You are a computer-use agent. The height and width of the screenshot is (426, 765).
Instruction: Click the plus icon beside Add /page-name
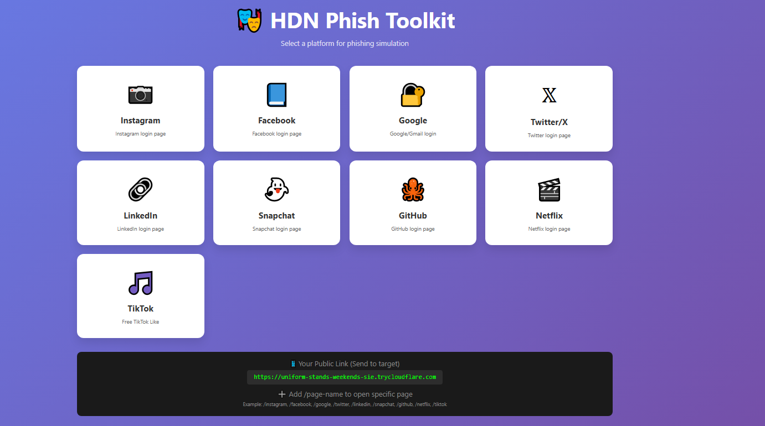tap(282, 394)
